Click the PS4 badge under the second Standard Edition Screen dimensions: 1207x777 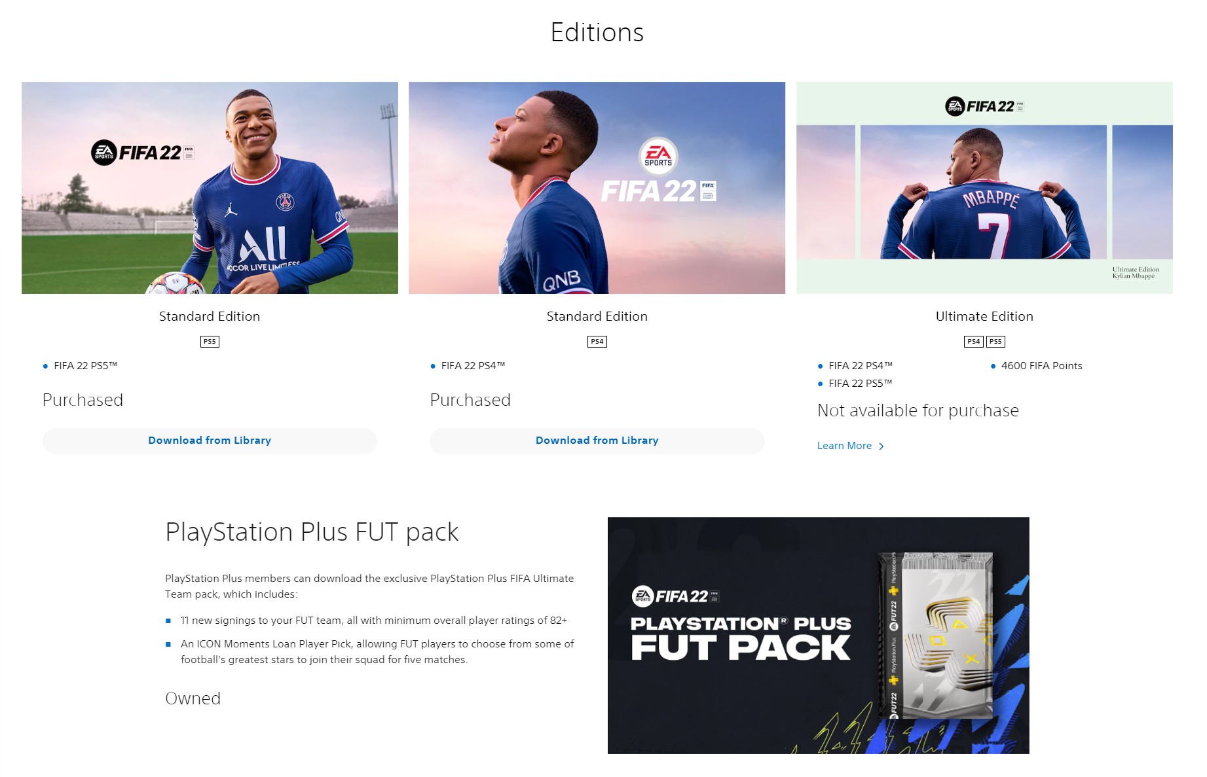[597, 341]
